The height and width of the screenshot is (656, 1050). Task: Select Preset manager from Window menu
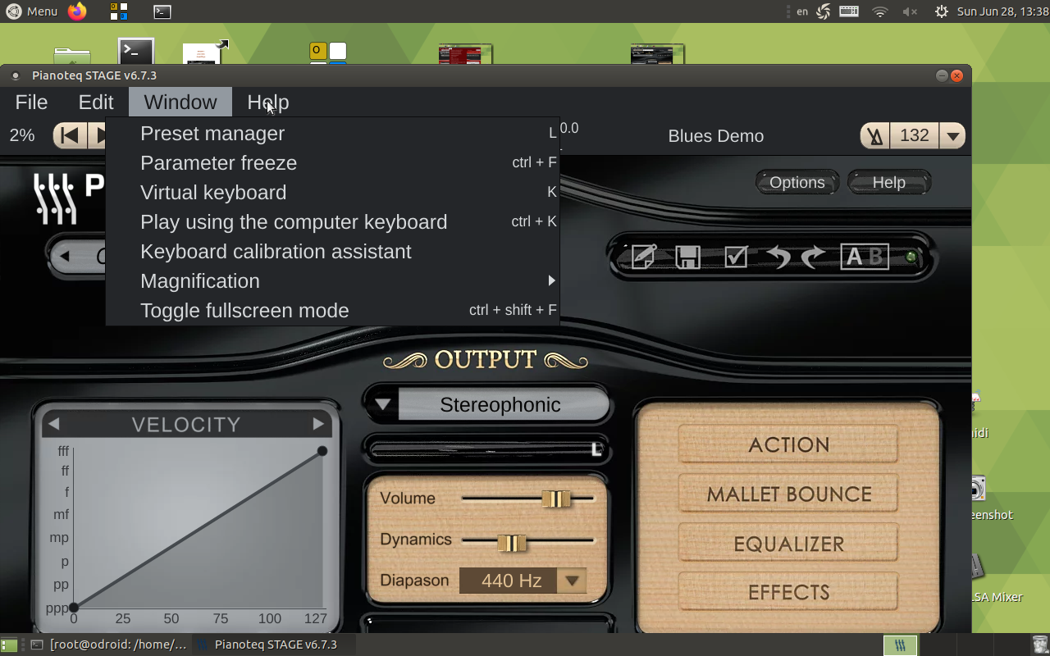click(332, 133)
